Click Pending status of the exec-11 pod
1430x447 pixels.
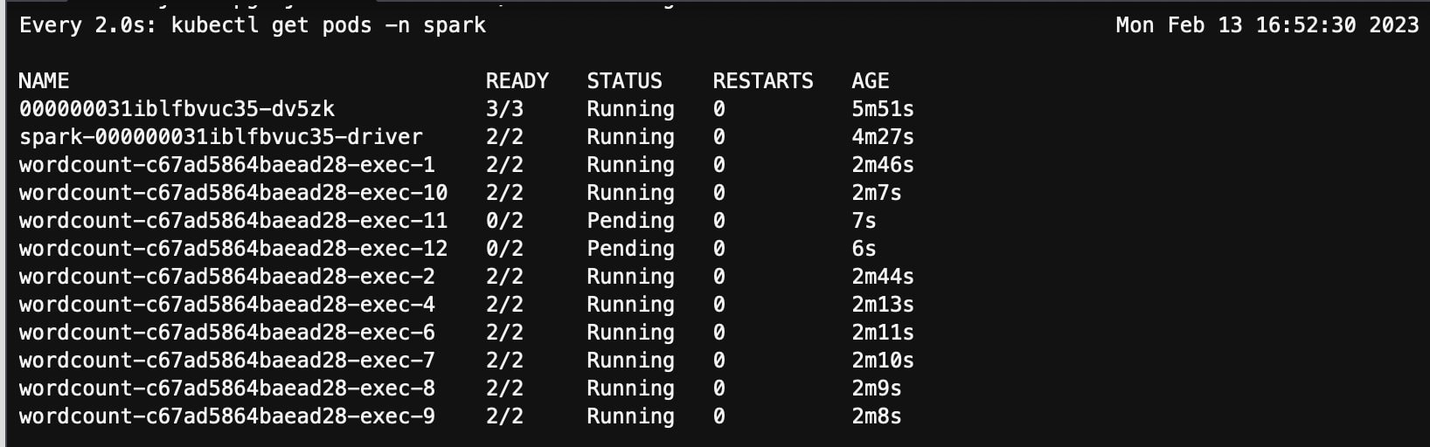[630, 221]
